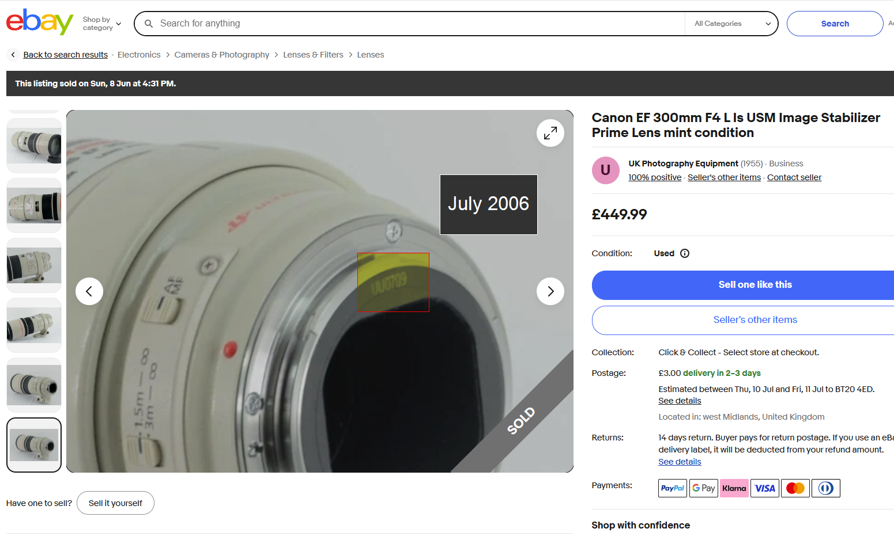Select the first lens side-view thumbnail
The height and width of the screenshot is (540, 894).
(34, 146)
